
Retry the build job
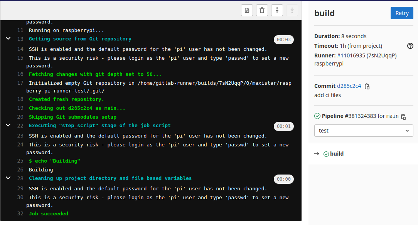pyautogui.click(x=402, y=13)
